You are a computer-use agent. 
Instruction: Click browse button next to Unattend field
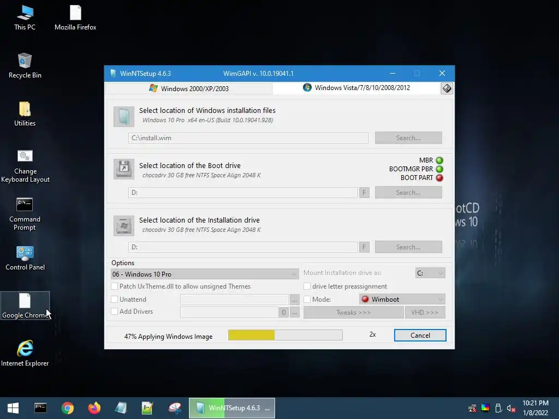click(294, 300)
